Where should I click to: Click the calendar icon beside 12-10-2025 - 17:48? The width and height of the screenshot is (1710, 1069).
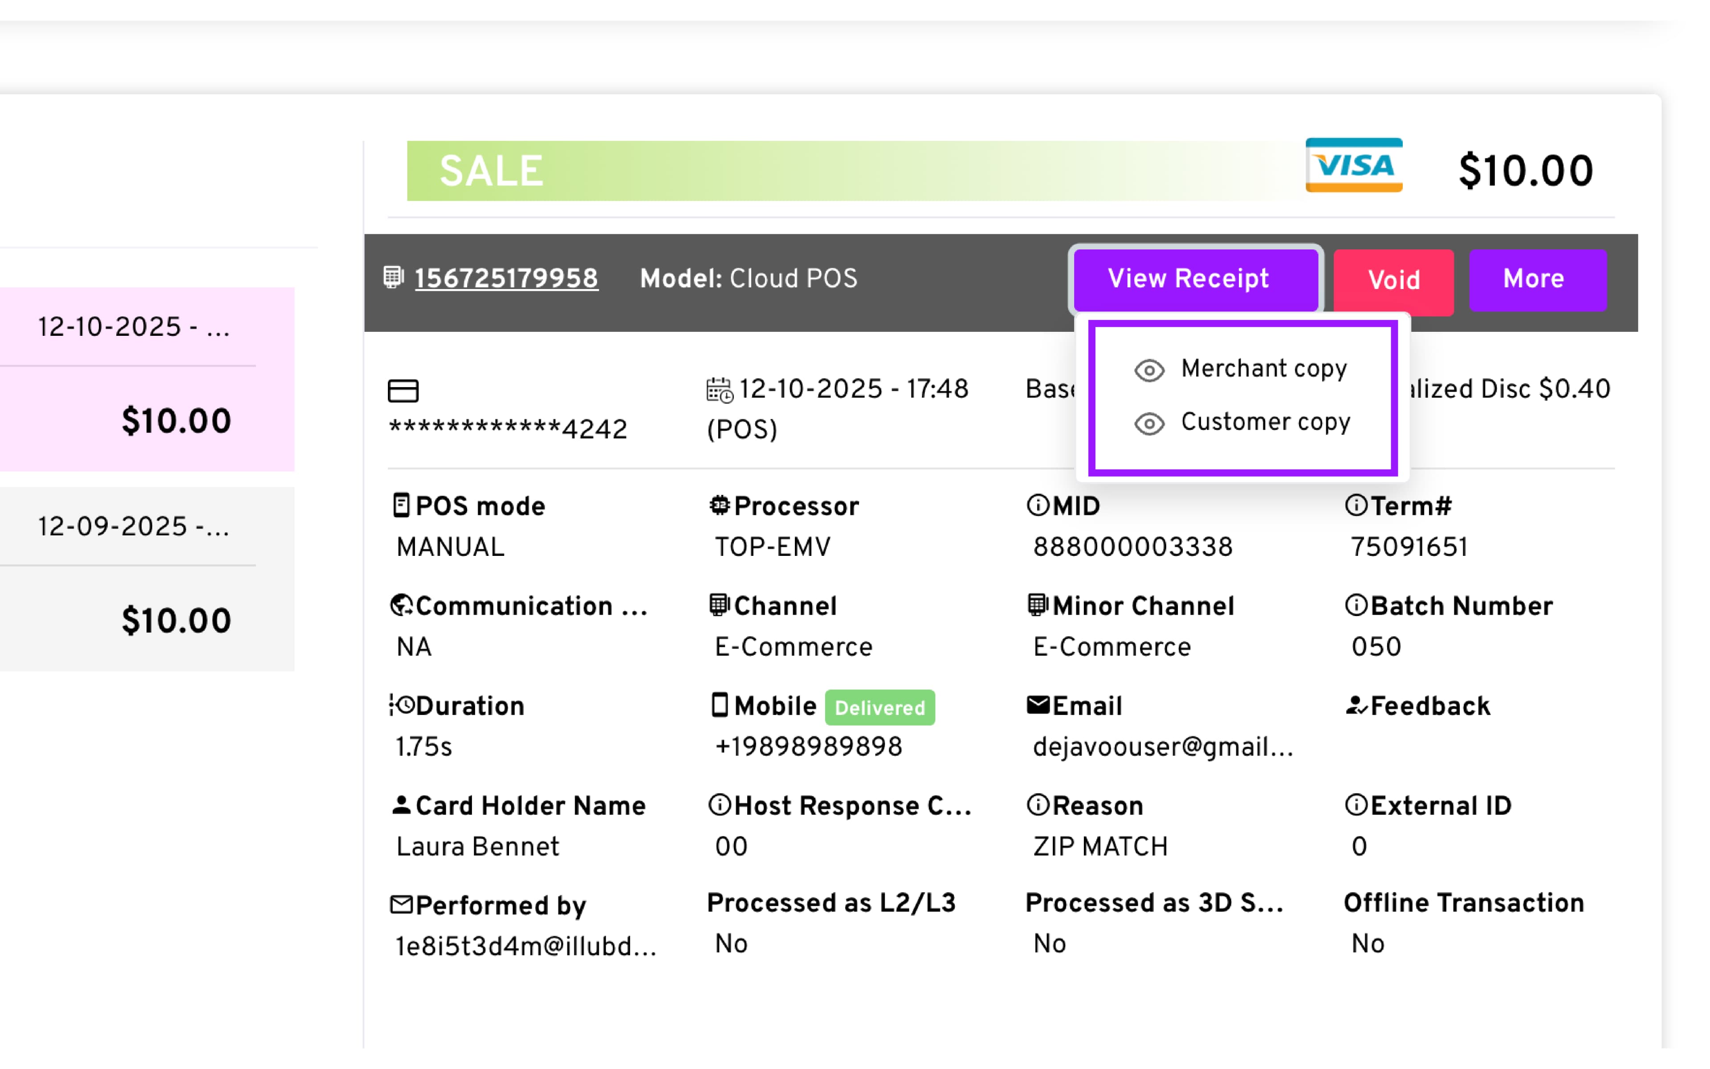tap(719, 390)
